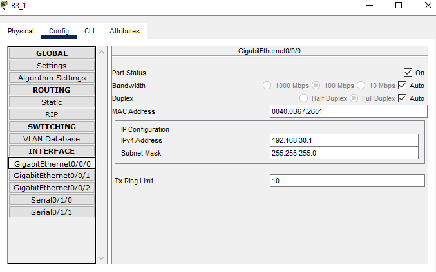The image size is (436, 272).
Task: Open Static routing configuration
Action: click(52, 102)
